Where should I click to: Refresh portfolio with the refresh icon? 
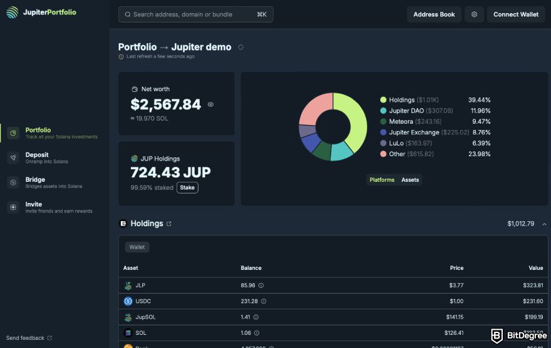240,47
